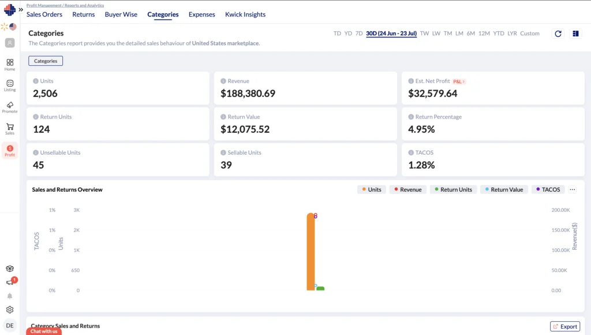Show info for Return Percentage
This screenshot has height=335, width=591.
pyautogui.click(x=411, y=117)
